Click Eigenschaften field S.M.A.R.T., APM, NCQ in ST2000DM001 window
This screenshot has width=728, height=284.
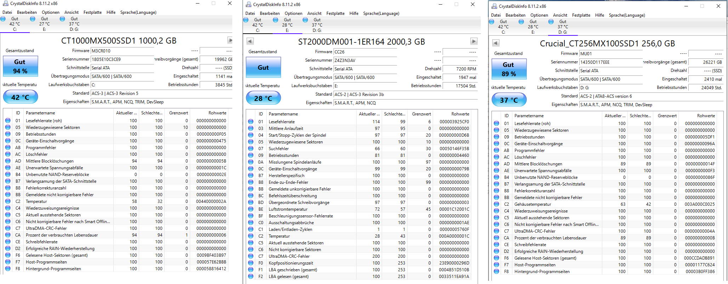click(405, 103)
